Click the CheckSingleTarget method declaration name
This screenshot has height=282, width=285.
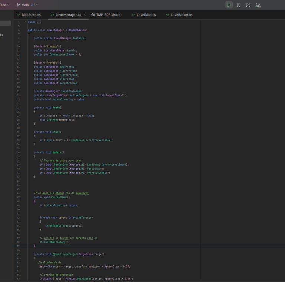click(x=65, y=254)
